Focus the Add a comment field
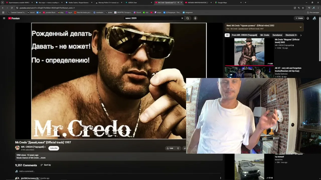 pos(120,171)
